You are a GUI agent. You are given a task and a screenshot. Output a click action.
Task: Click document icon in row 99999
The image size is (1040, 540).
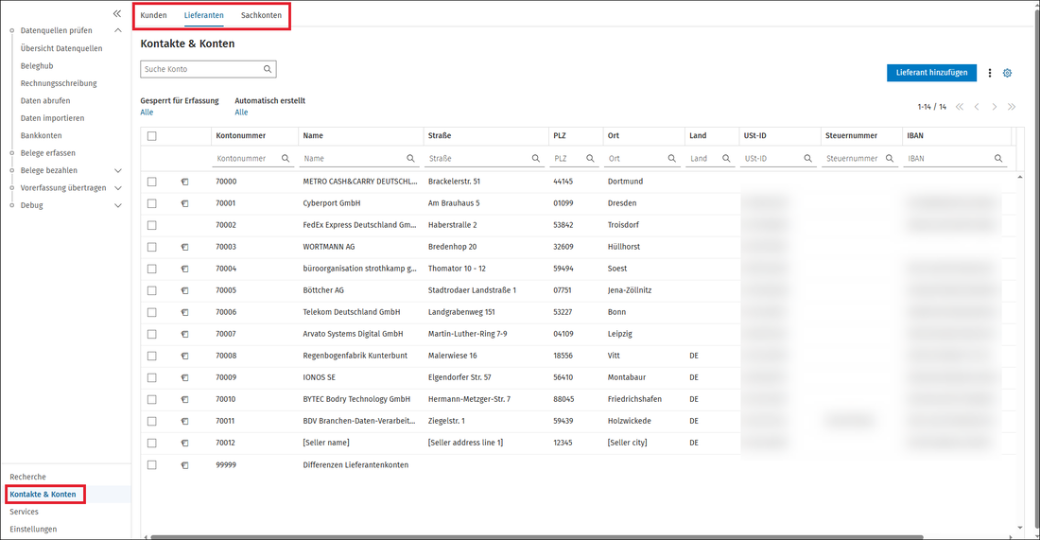point(185,465)
